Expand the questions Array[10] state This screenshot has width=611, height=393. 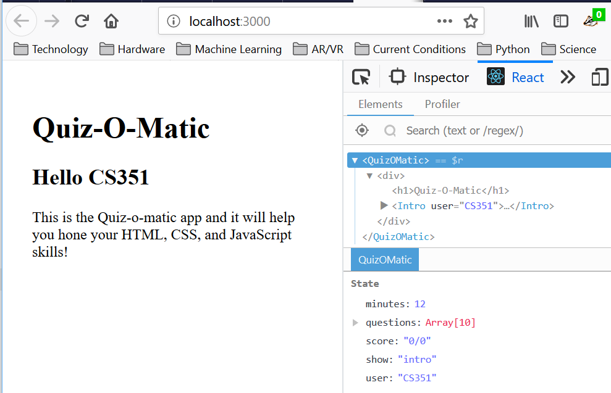(x=355, y=323)
